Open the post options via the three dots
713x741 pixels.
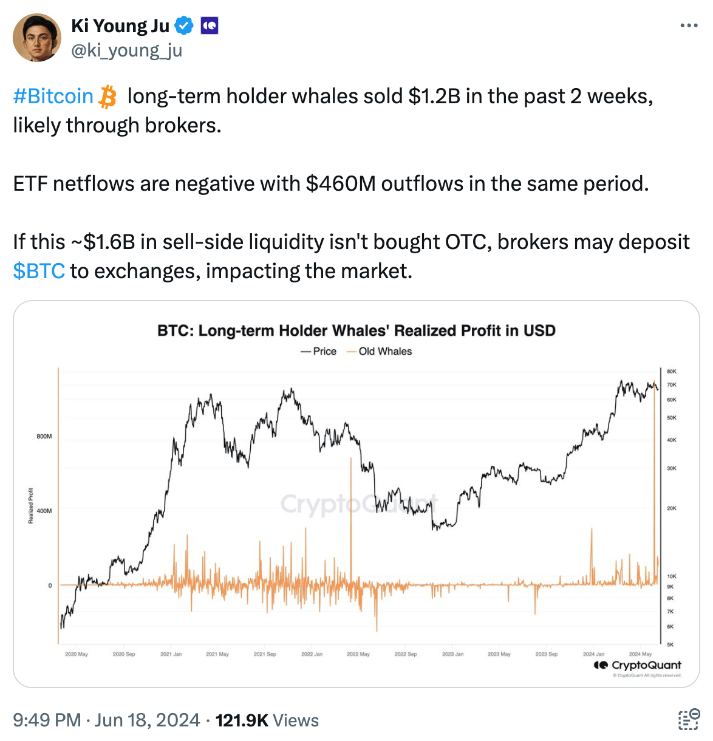pyautogui.click(x=689, y=24)
